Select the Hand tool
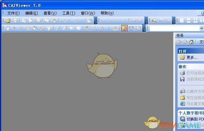Image resolution: width=204 pixels, height=131 pixels. 8,28
